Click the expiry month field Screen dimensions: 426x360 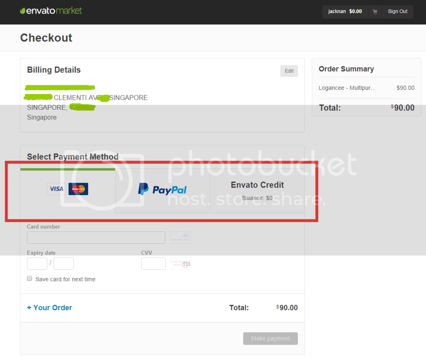[x=37, y=263]
